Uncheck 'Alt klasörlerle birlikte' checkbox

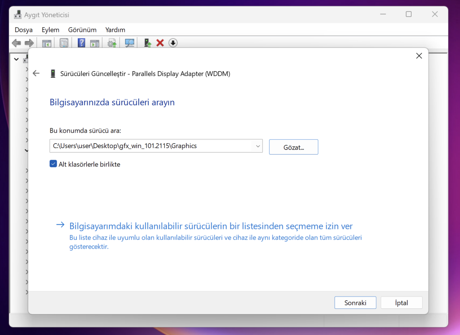click(53, 164)
